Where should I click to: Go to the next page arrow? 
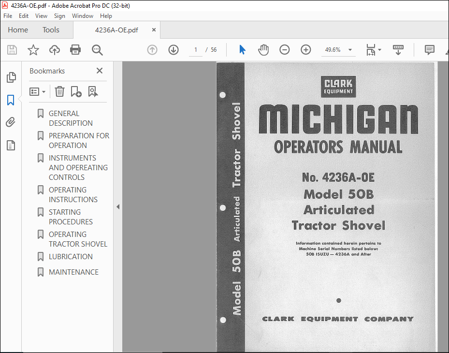(173, 50)
